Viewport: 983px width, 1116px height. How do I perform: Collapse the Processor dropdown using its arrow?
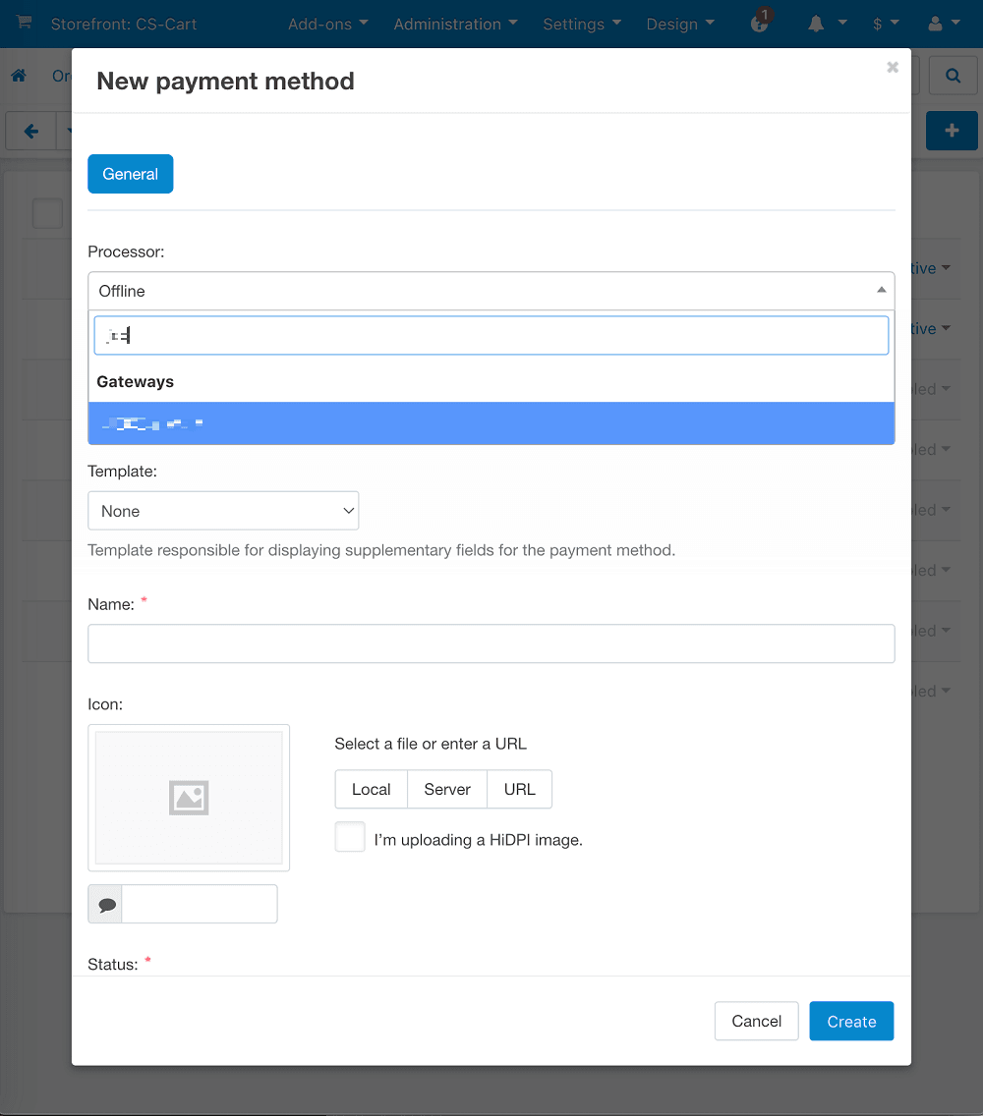[882, 290]
